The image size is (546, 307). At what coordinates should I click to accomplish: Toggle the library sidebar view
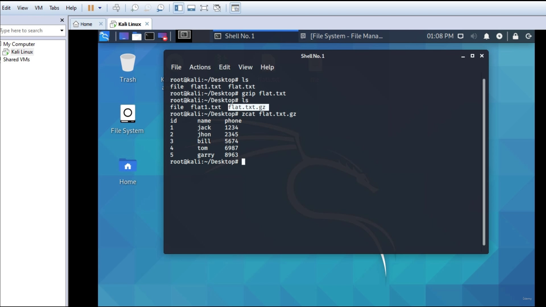[179, 8]
